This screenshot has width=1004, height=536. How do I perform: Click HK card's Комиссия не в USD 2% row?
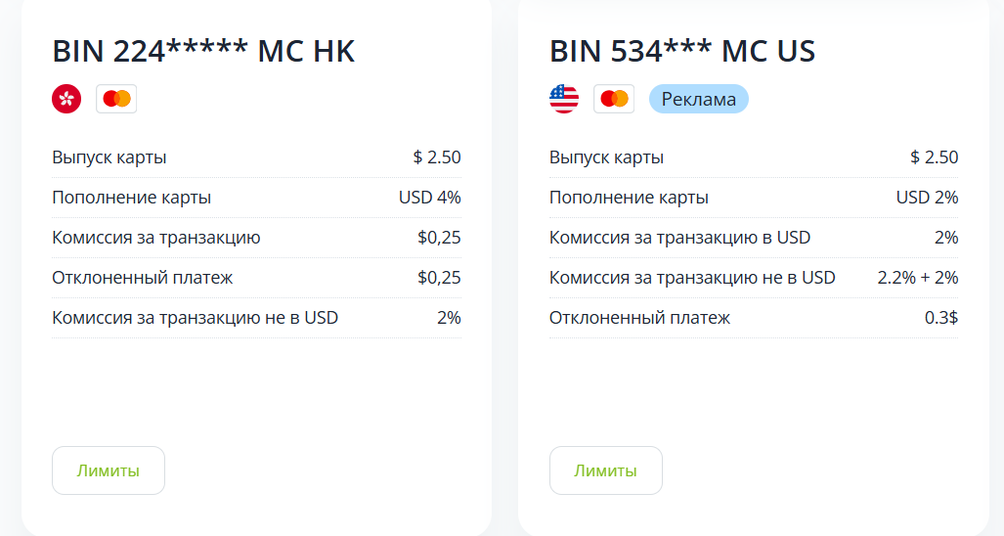coord(256,318)
